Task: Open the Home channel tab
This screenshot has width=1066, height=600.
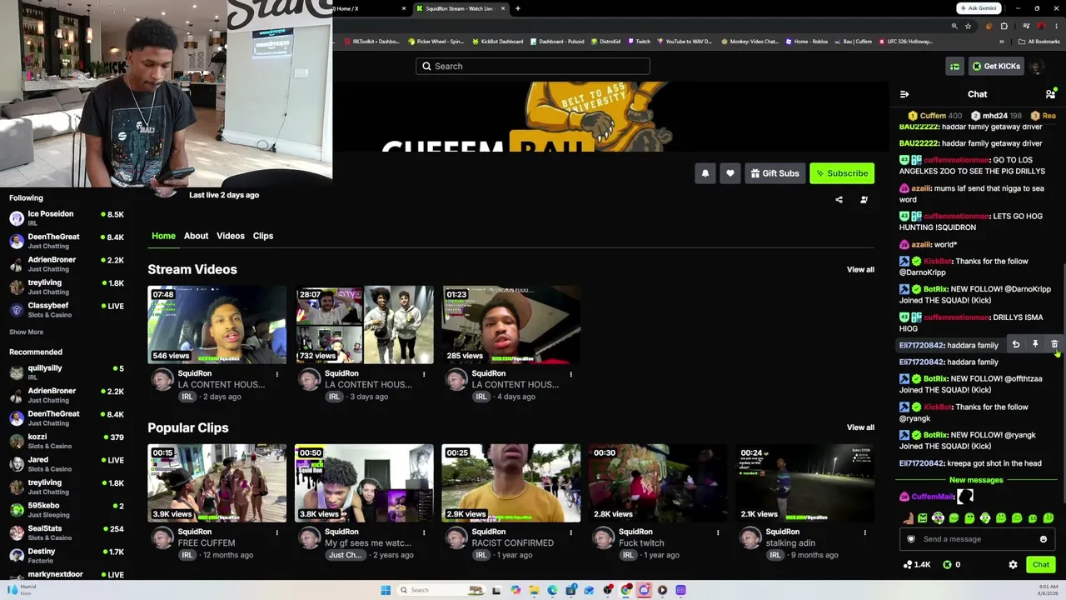Action: [163, 236]
